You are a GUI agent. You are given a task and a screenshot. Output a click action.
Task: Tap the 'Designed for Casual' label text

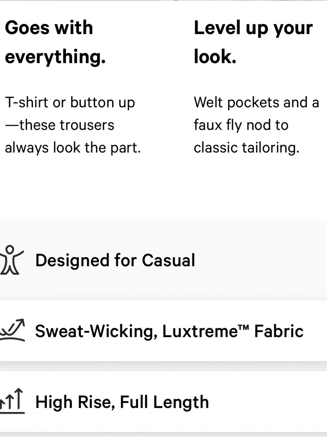[x=115, y=260]
